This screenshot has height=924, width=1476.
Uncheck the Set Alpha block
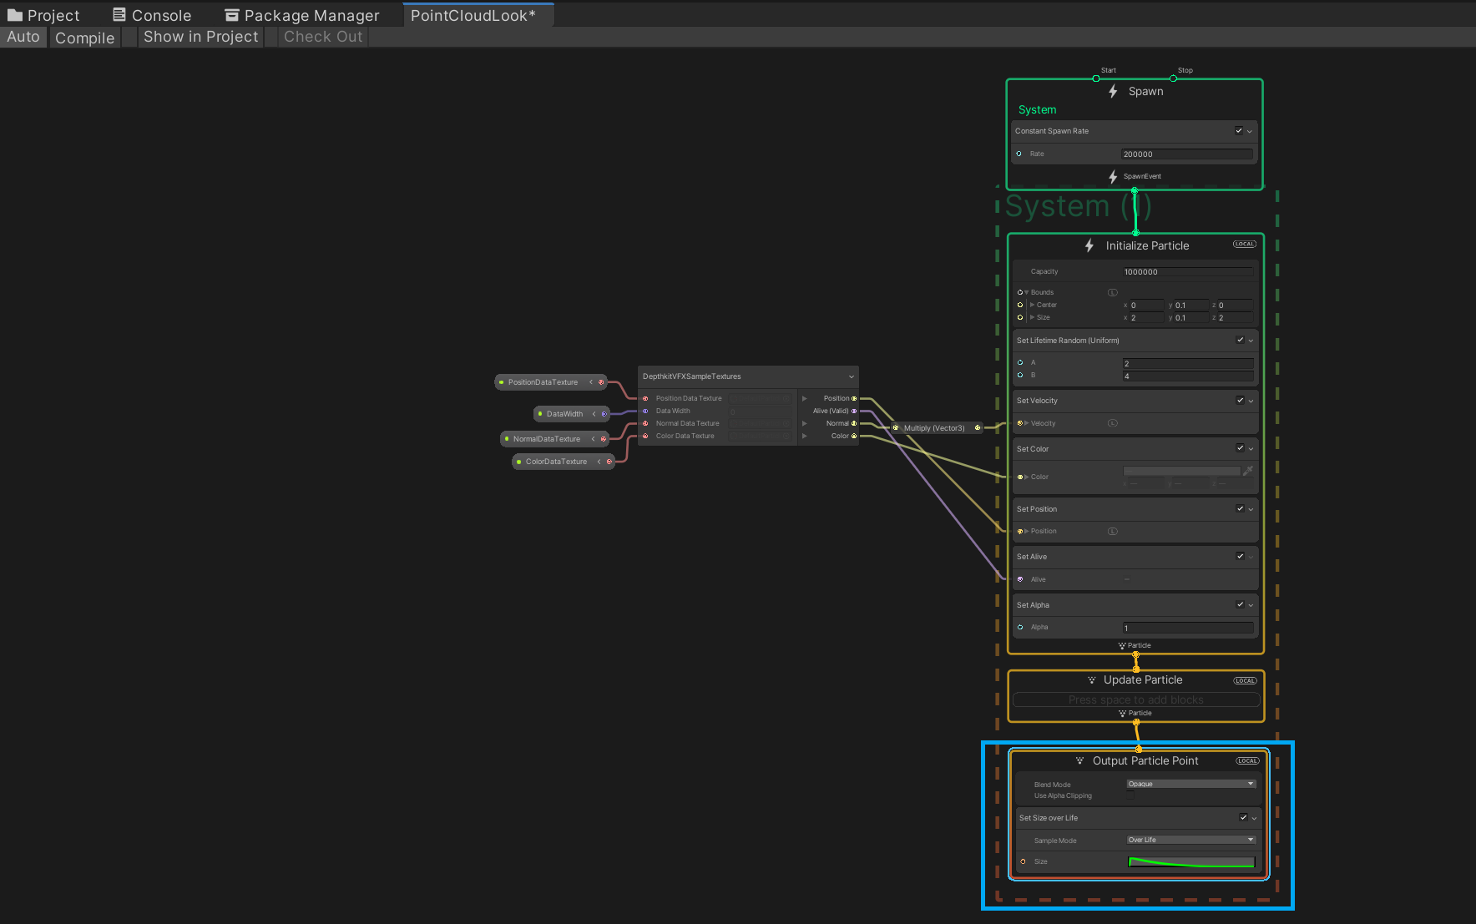[1240, 604]
